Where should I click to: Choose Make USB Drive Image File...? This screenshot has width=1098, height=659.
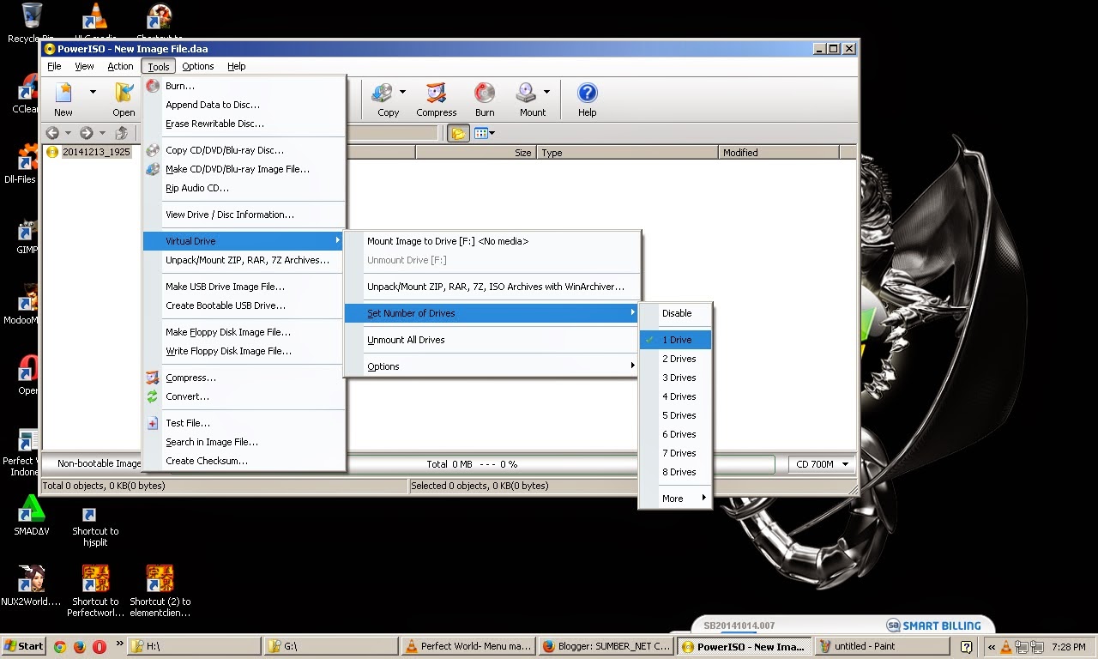244,287
